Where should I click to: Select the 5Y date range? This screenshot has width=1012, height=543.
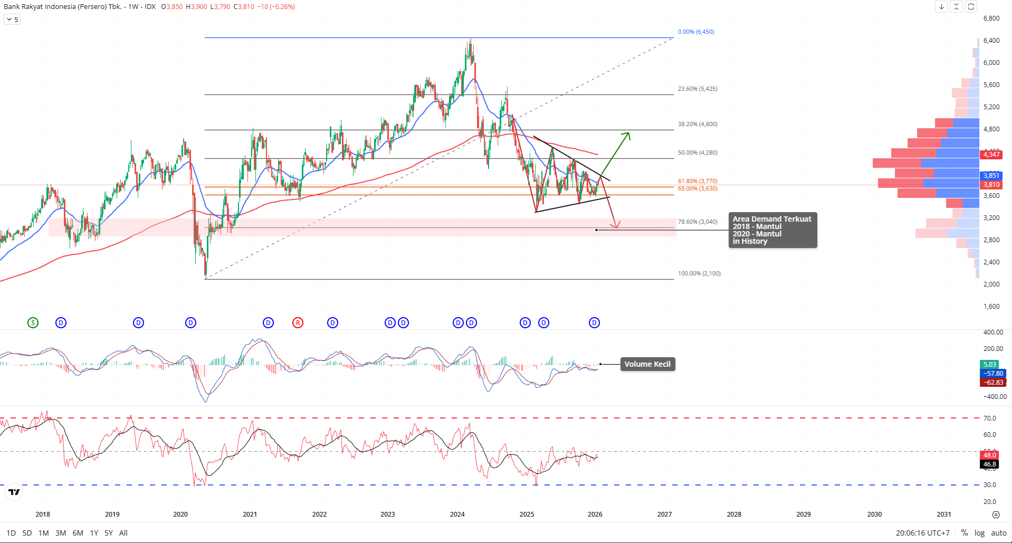pos(109,533)
